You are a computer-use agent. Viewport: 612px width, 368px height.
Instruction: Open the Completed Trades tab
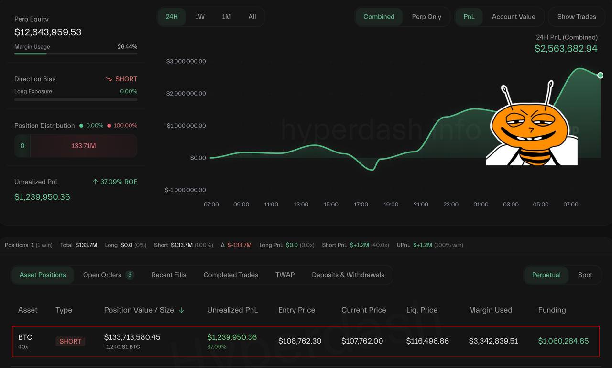point(230,275)
